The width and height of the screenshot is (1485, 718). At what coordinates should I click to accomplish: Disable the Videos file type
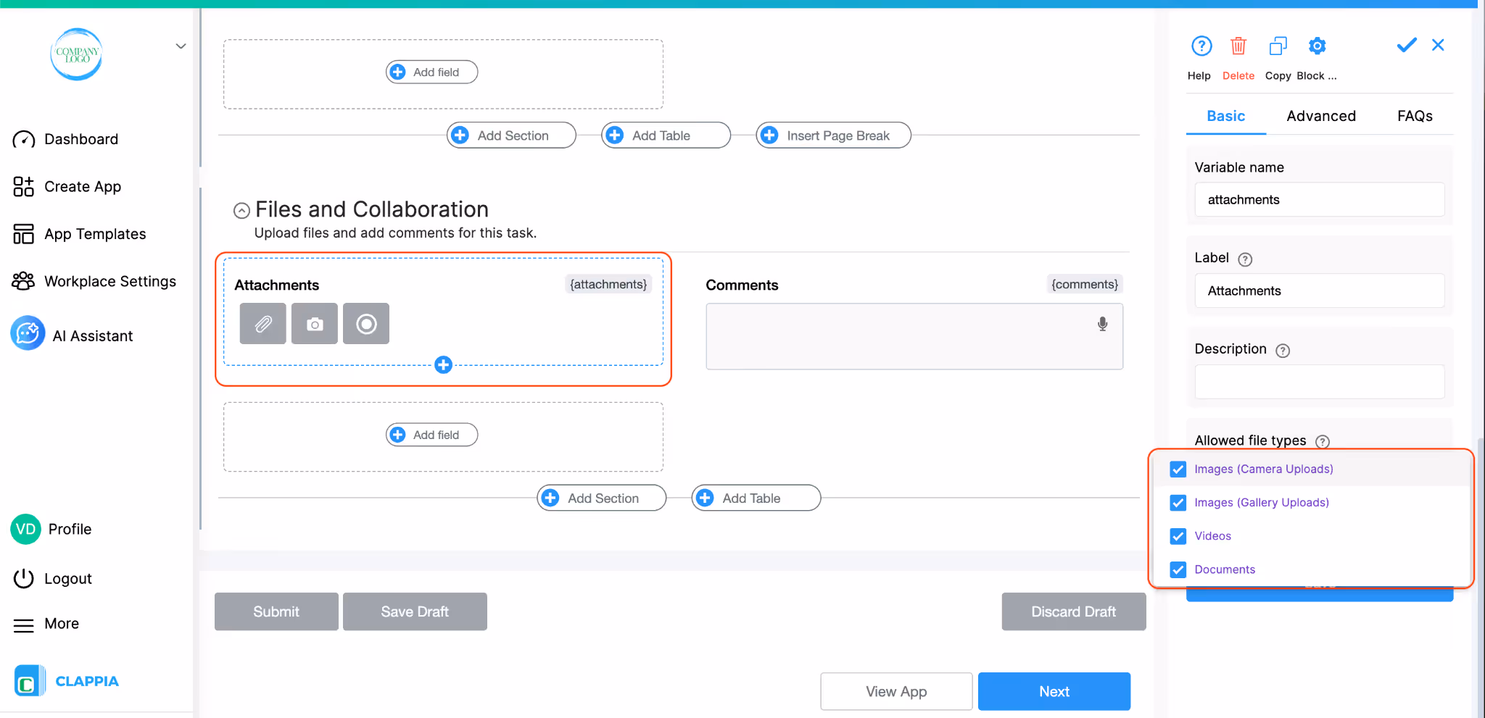pos(1177,536)
